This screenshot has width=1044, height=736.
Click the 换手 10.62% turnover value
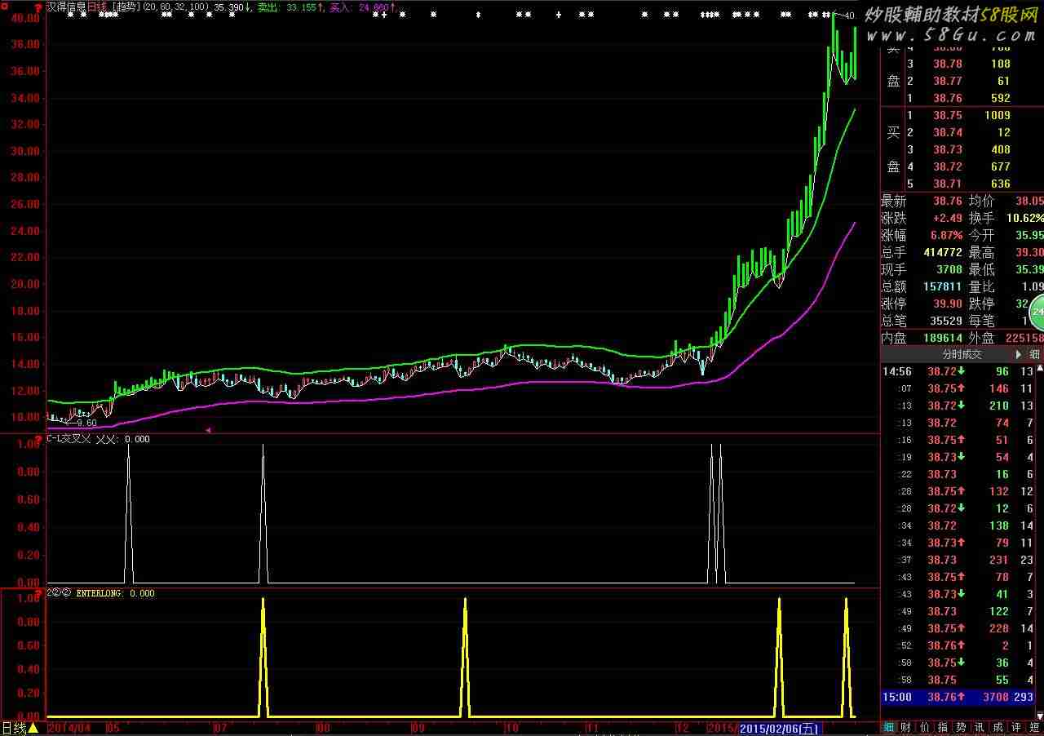pyautogui.click(x=1027, y=218)
